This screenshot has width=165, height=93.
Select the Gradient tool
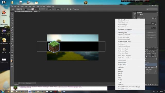(12, 39)
